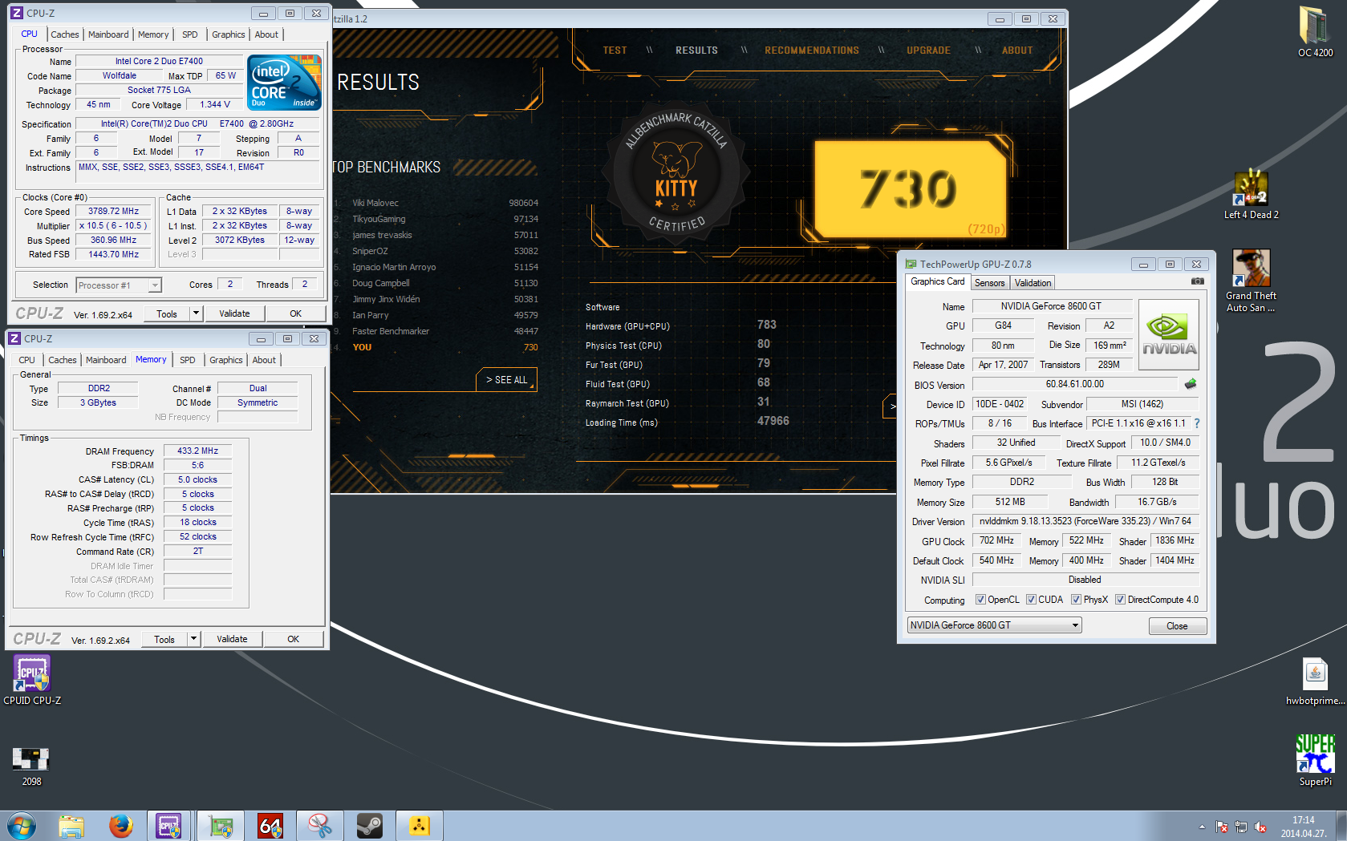This screenshot has height=841, width=1347.
Task: Select TikyouGaming benchmark row
Action: (x=437, y=219)
